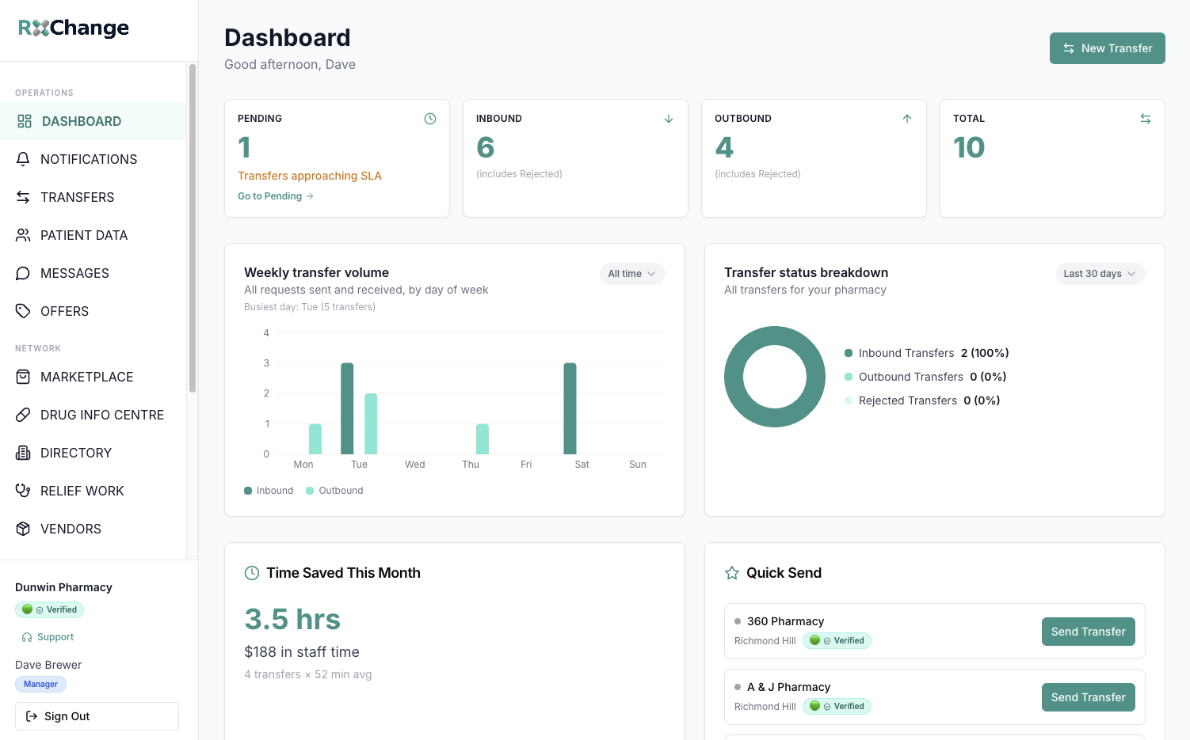Click 'Outbound Transfers 0 (0%)' legend entry

(x=925, y=377)
